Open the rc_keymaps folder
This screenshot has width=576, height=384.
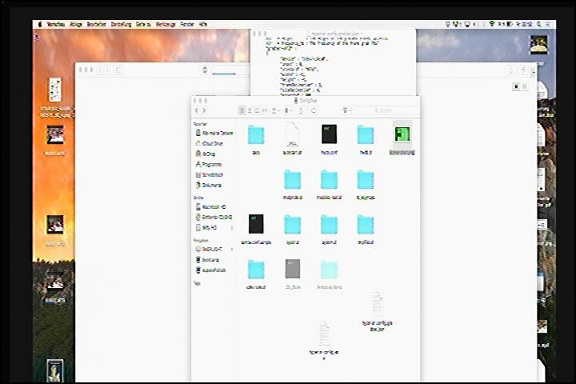click(366, 179)
